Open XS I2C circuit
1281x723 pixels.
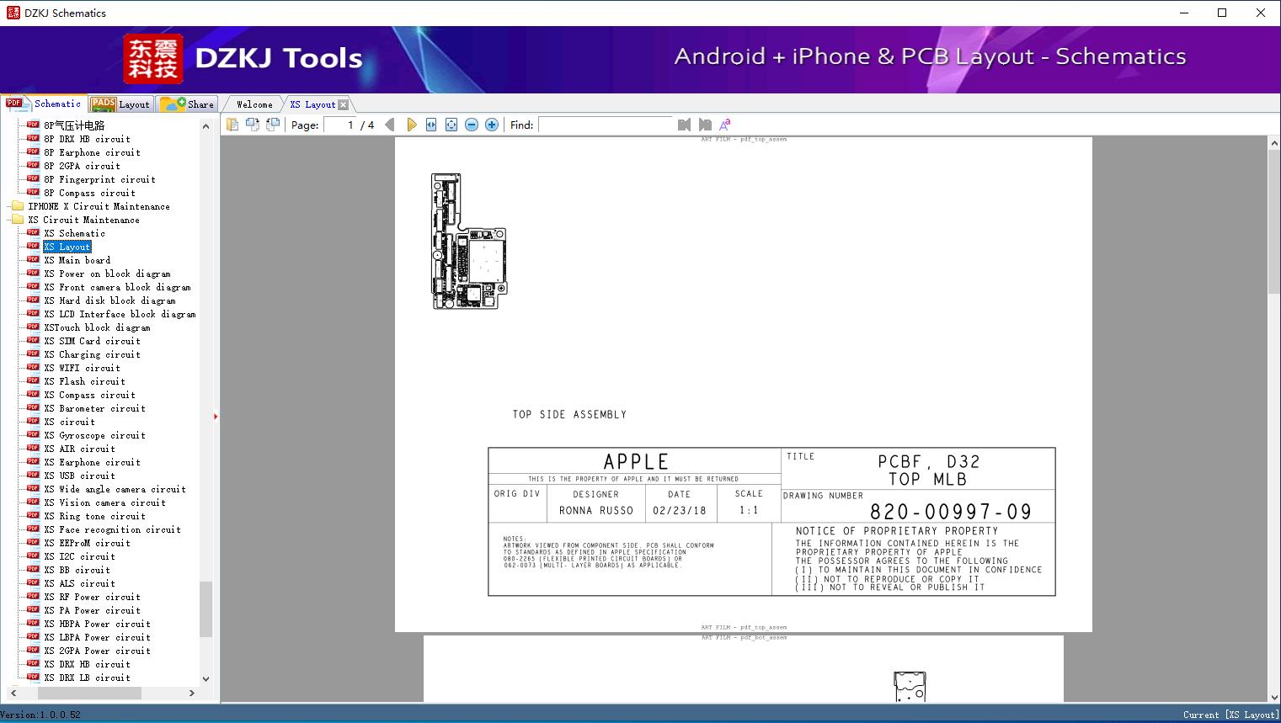click(79, 556)
